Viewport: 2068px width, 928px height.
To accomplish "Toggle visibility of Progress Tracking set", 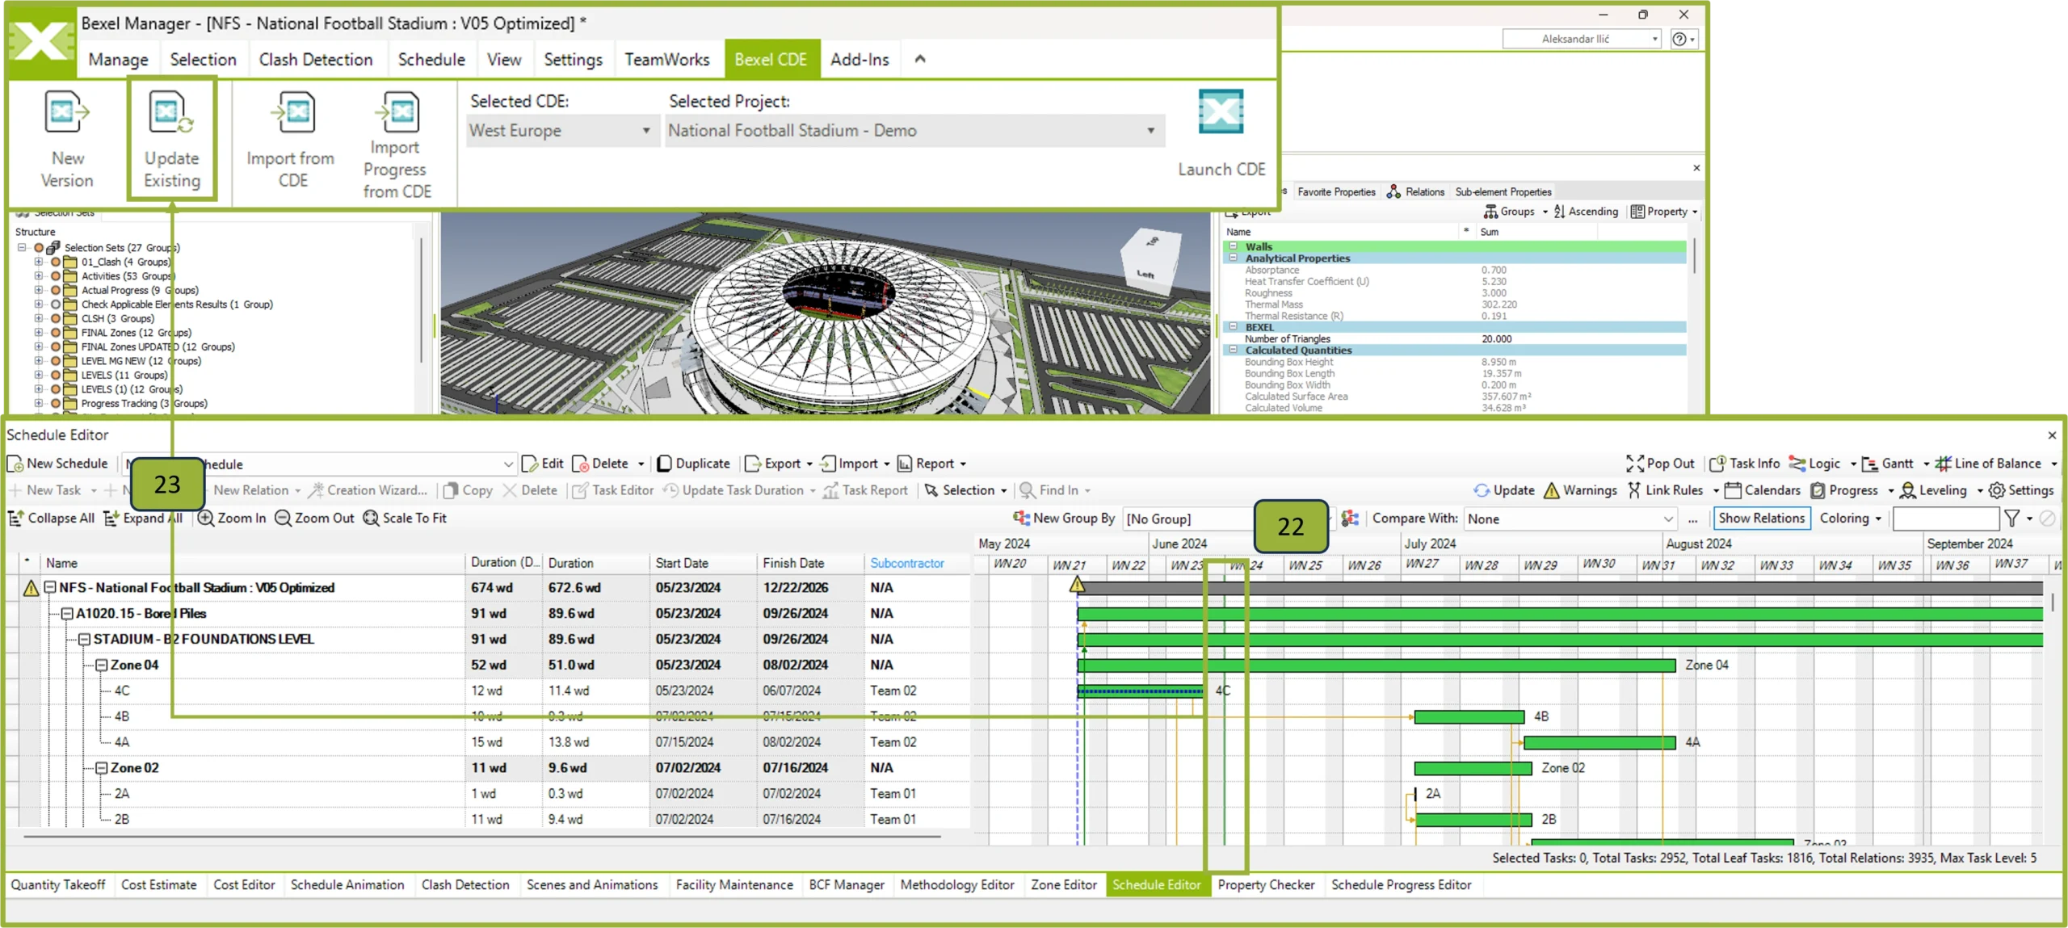I will pyautogui.click(x=56, y=404).
